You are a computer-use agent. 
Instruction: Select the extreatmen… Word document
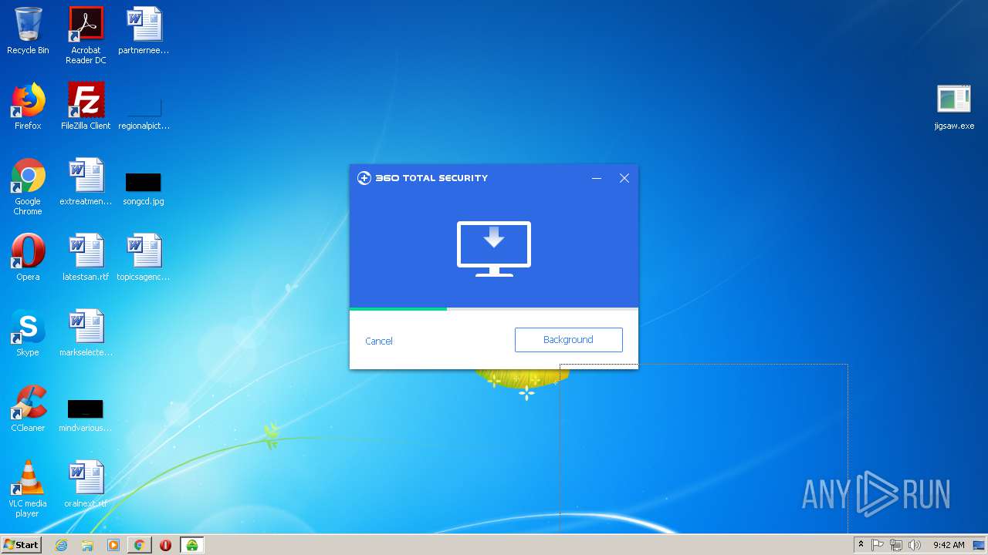pyautogui.click(x=86, y=182)
